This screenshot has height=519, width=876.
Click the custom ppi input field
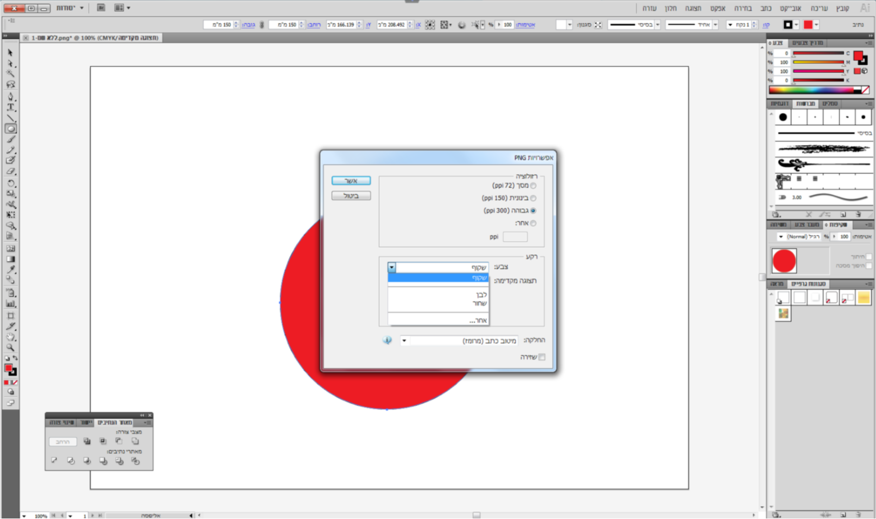[515, 237]
